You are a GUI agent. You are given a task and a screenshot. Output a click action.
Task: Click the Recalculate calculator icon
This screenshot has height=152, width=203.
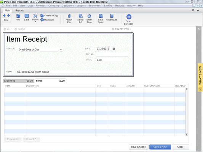point(112,16)
